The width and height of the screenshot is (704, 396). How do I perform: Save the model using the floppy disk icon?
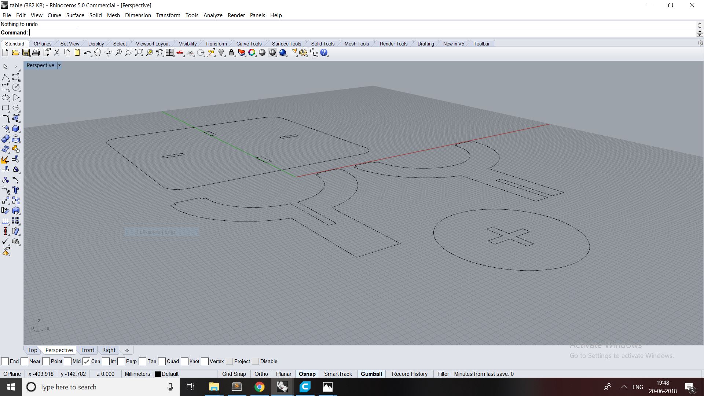[x=26, y=53]
